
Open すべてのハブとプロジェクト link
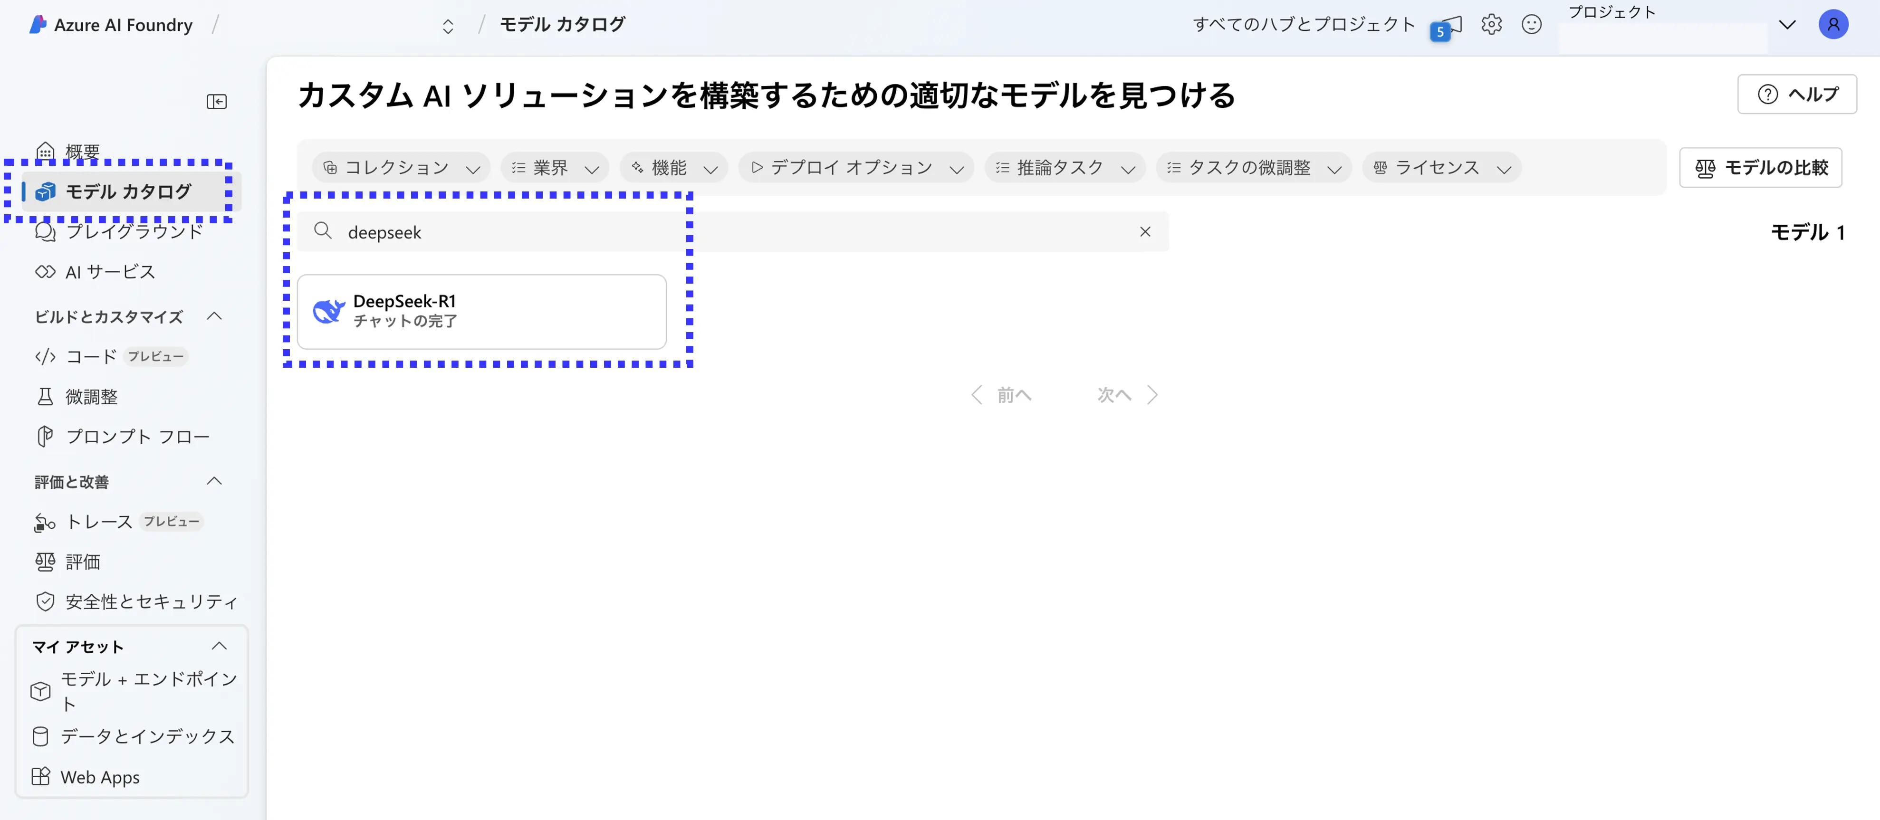click(1304, 25)
